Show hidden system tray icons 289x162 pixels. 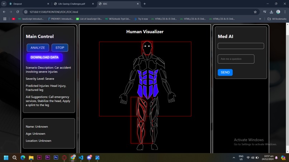[234, 158]
